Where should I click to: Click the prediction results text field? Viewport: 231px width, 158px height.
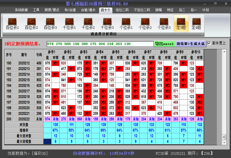click(x=100, y=44)
